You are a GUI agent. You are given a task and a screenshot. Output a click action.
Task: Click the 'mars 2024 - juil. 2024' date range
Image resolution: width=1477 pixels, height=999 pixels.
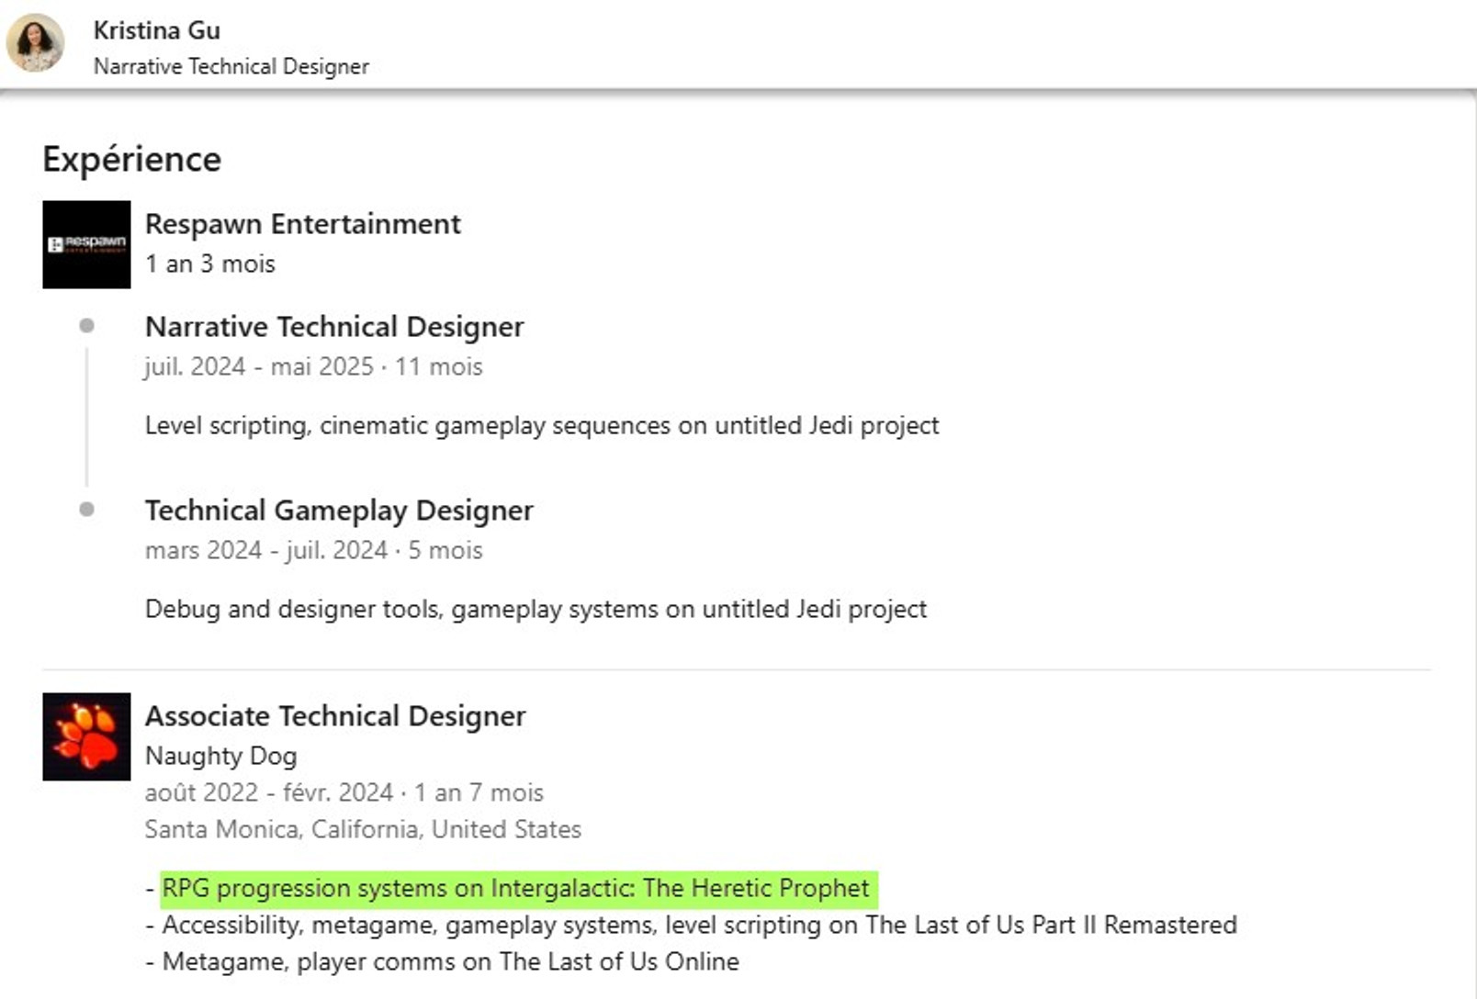(266, 550)
